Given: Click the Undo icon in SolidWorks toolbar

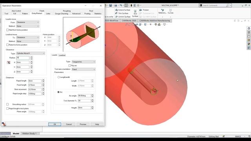Looking at the screenshot, I should (121, 5).
